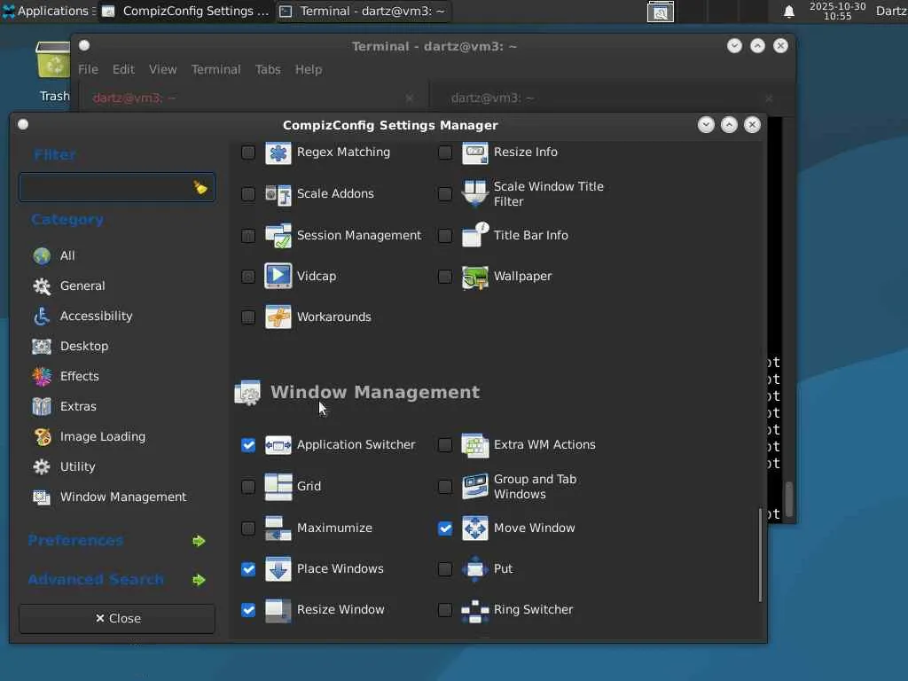
Task: Open the Group and Tab Windows icon
Action: point(475,487)
